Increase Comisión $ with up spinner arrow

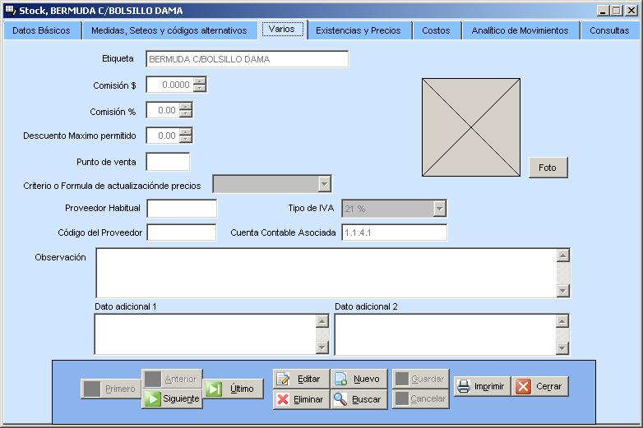pyautogui.click(x=199, y=81)
